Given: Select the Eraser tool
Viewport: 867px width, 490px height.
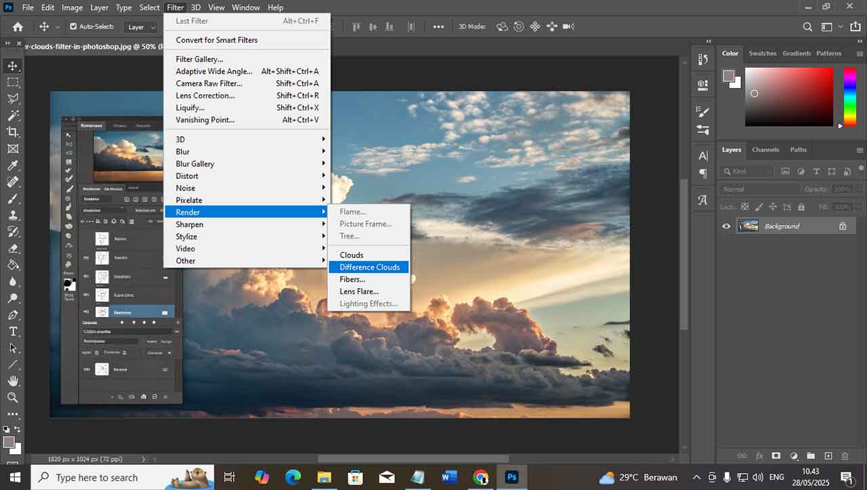Looking at the screenshot, I should click(13, 248).
